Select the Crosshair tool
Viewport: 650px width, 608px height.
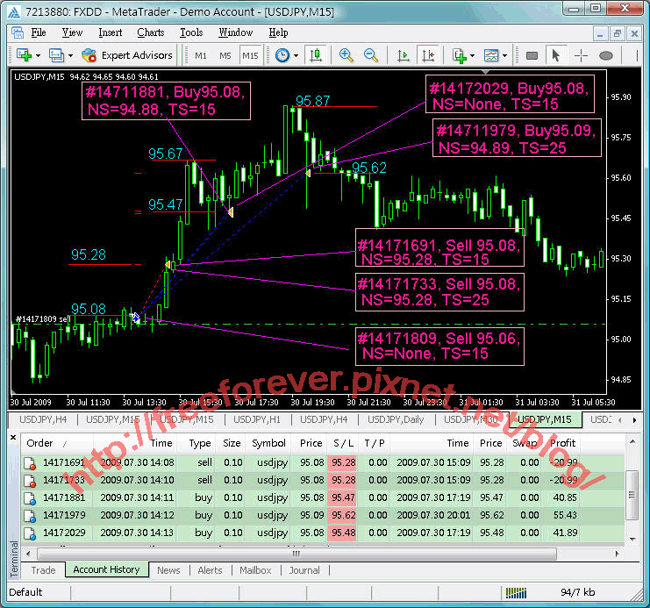581,55
